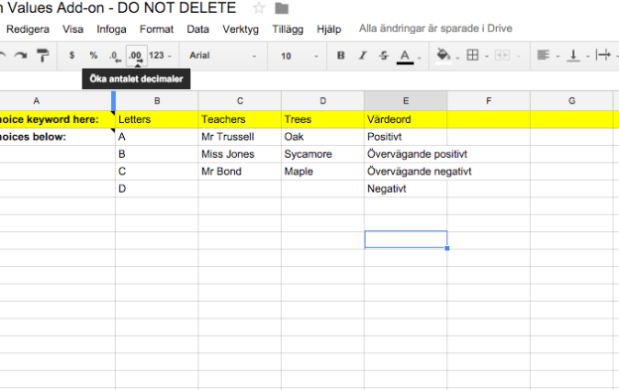This screenshot has height=390, width=619.
Task: Open vertical align options
Action: click(x=573, y=56)
